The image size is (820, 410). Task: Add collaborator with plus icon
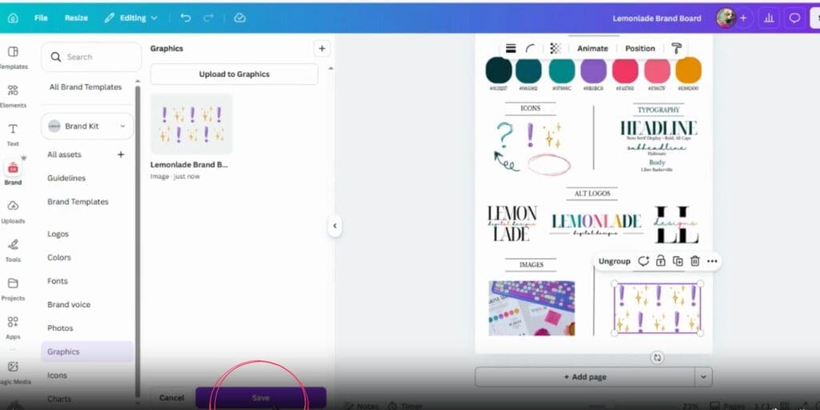(743, 18)
